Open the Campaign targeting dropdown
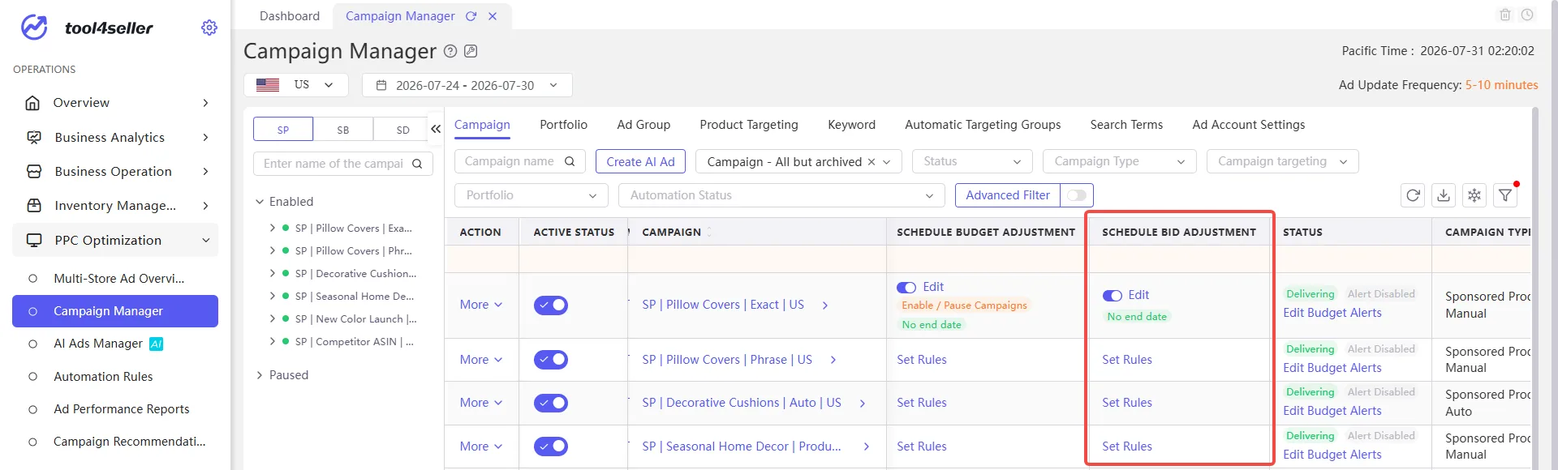The width and height of the screenshot is (1558, 470). 1283,161
